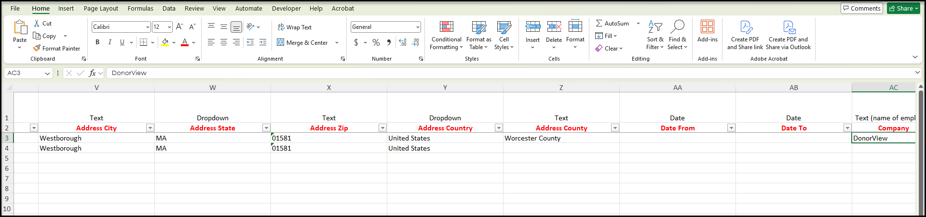This screenshot has height=217, width=926.
Task: Open the Format cells menu icon
Action: click(575, 26)
